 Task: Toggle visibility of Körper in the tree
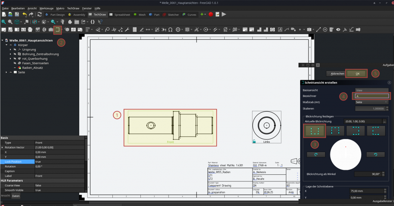click(11, 45)
